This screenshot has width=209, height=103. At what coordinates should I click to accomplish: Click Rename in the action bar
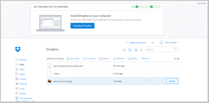coord(119,59)
